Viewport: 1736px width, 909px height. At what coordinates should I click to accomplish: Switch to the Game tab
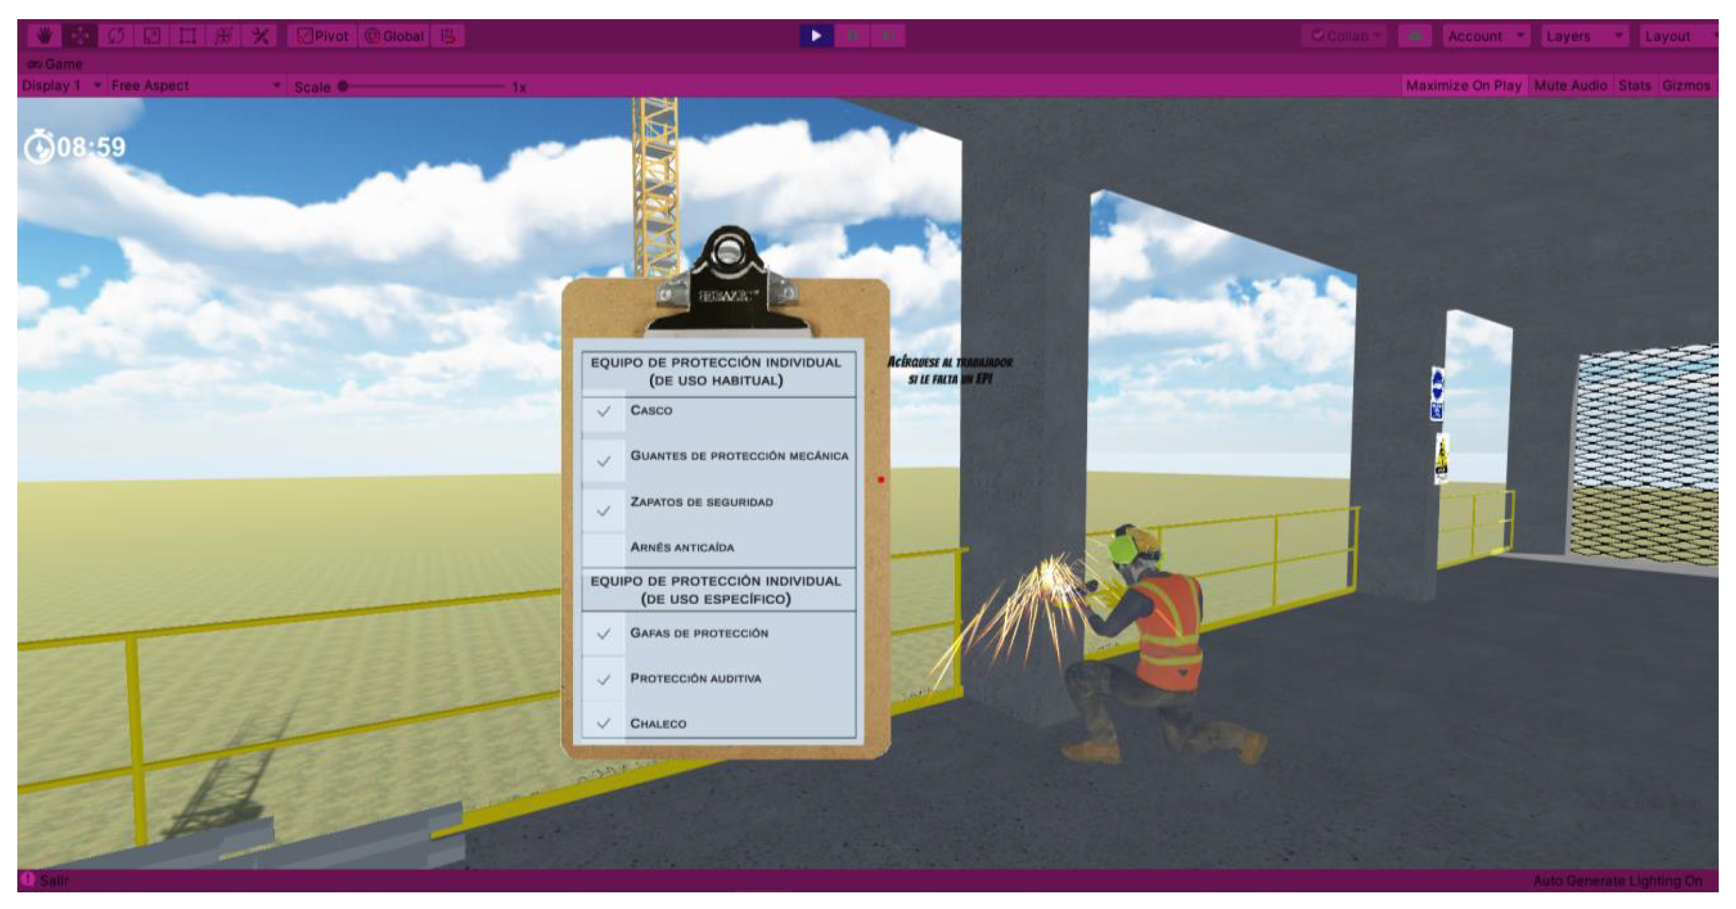pyautogui.click(x=55, y=64)
